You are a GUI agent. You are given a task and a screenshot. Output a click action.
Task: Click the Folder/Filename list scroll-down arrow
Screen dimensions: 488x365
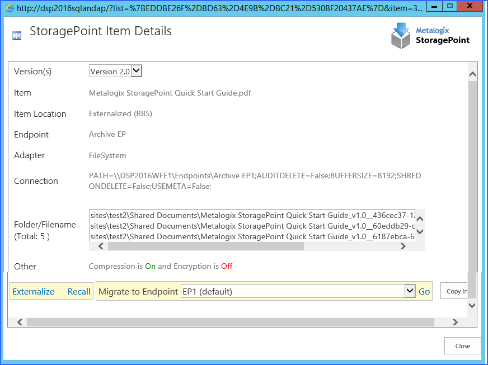420,231
